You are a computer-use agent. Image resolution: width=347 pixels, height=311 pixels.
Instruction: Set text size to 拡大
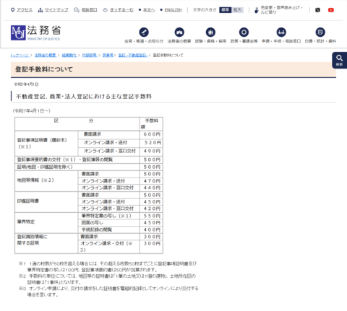point(237,10)
